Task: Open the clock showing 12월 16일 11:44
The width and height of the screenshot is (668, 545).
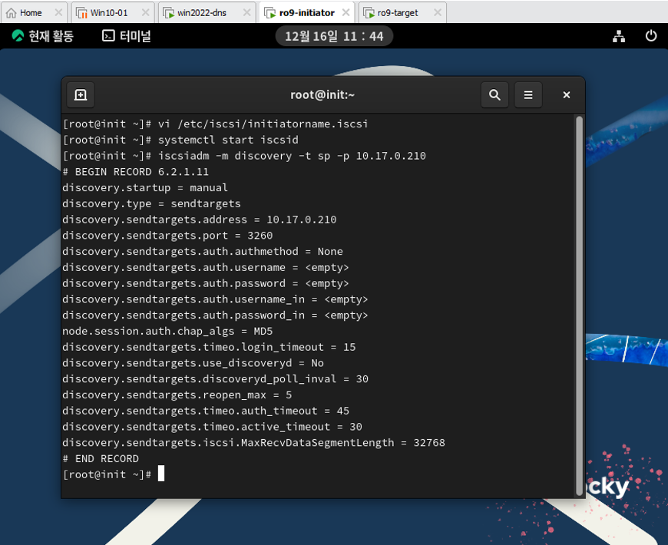Action: pyautogui.click(x=334, y=36)
